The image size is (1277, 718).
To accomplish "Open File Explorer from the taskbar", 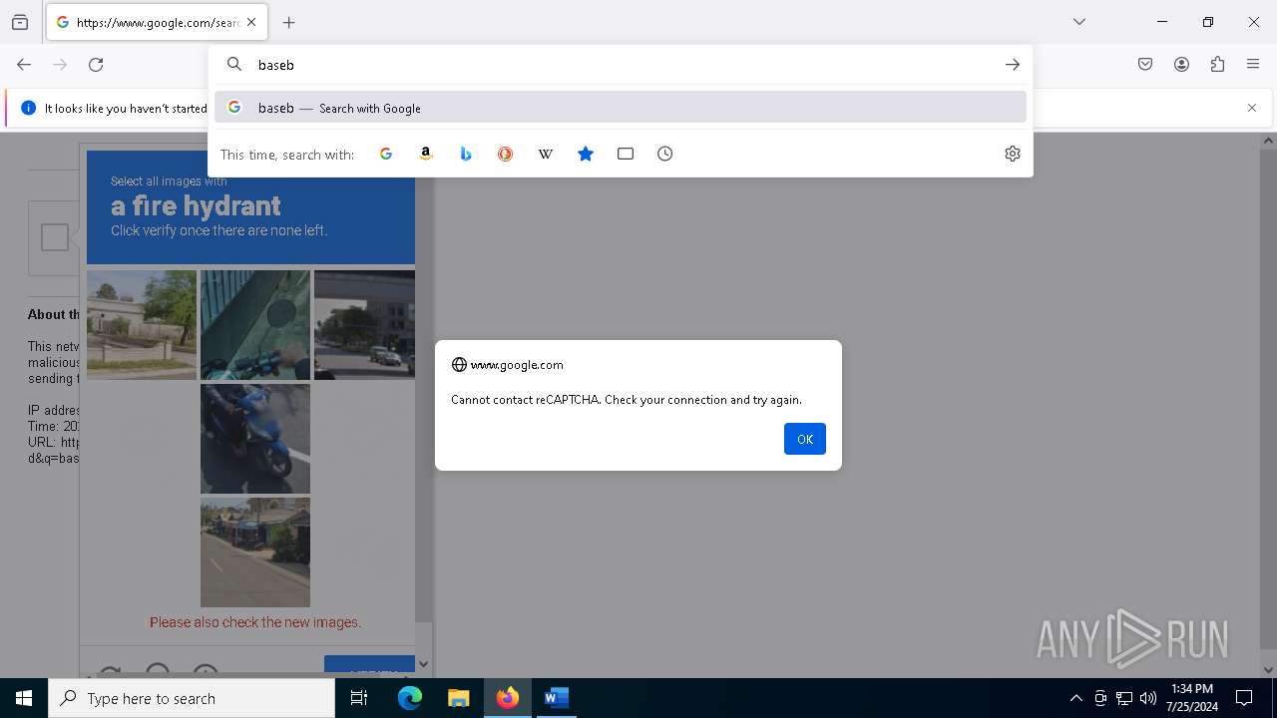I will click(x=459, y=698).
